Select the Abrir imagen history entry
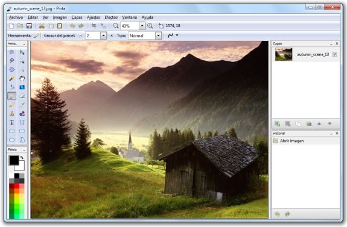 tap(306, 141)
